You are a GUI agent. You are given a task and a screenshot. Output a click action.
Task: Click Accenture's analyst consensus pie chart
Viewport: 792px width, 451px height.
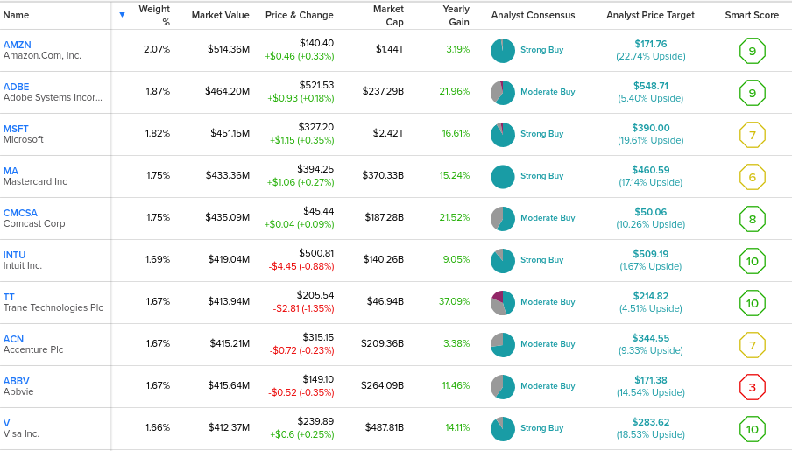point(503,344)
